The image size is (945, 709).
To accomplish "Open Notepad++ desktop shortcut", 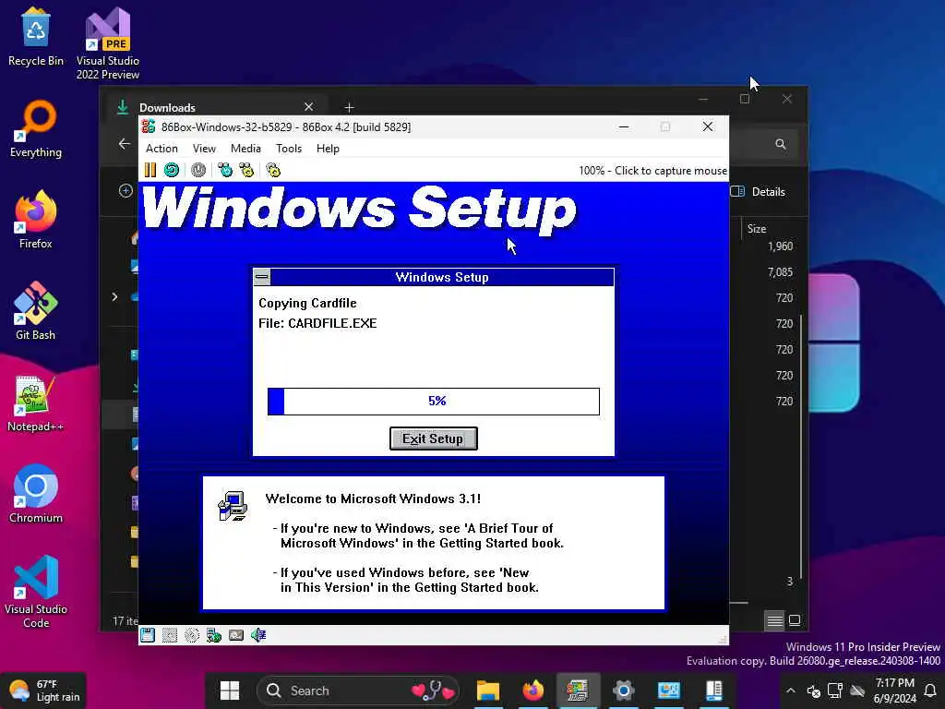I will 36,403.
